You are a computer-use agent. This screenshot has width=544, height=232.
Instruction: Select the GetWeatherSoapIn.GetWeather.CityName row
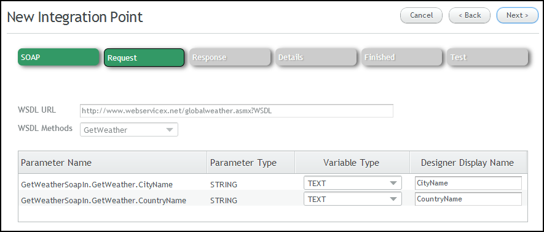coord(273,183)
